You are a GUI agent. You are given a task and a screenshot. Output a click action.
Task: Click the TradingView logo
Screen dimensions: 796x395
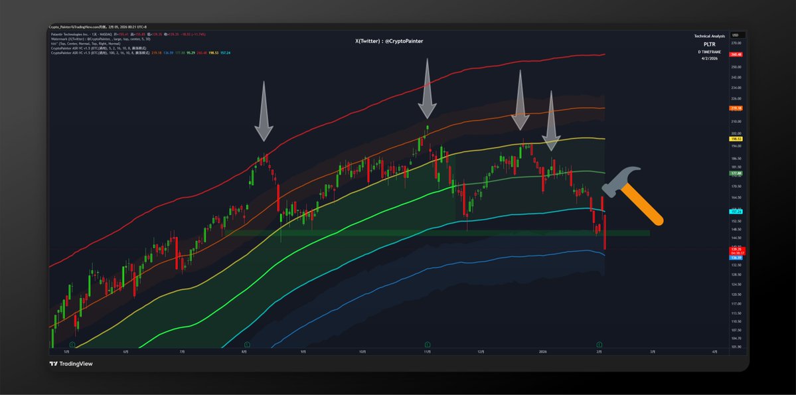(71, 364)
